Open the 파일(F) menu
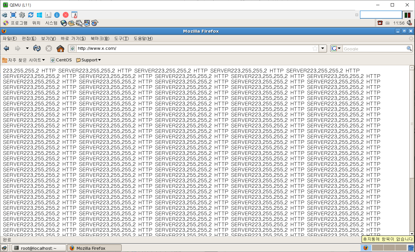 click(x=10, y=38)
